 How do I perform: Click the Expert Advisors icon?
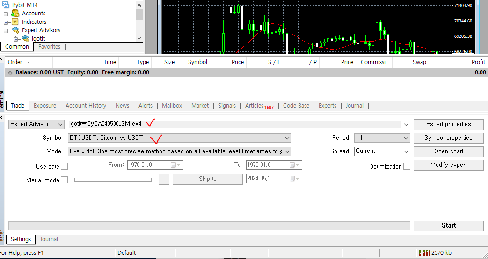(x=15, y=30)
